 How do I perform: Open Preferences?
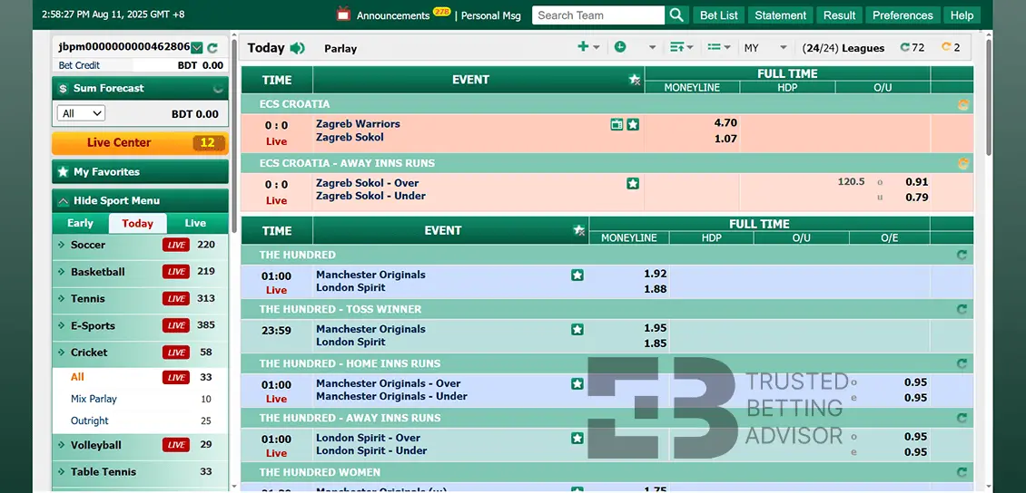[x=903, y=15]
